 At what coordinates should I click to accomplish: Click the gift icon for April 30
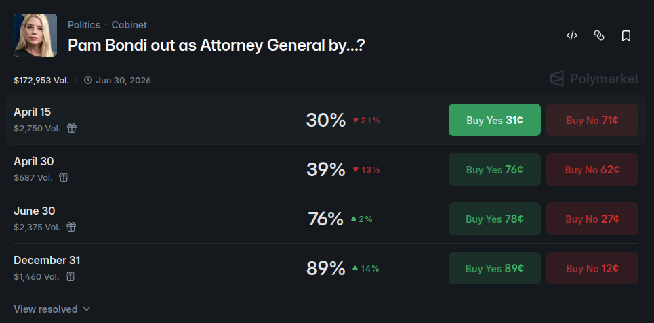pos(64,177)
